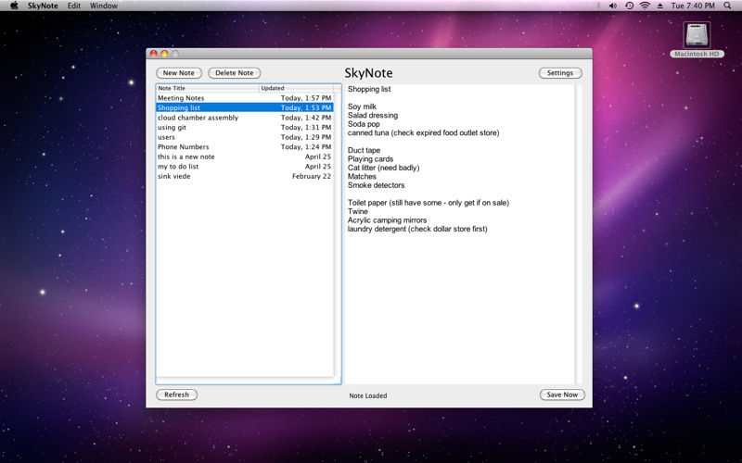Viewport: 742px width, 463px height.
Task: Select the Meeting Notes note
Action: [245, 98]
